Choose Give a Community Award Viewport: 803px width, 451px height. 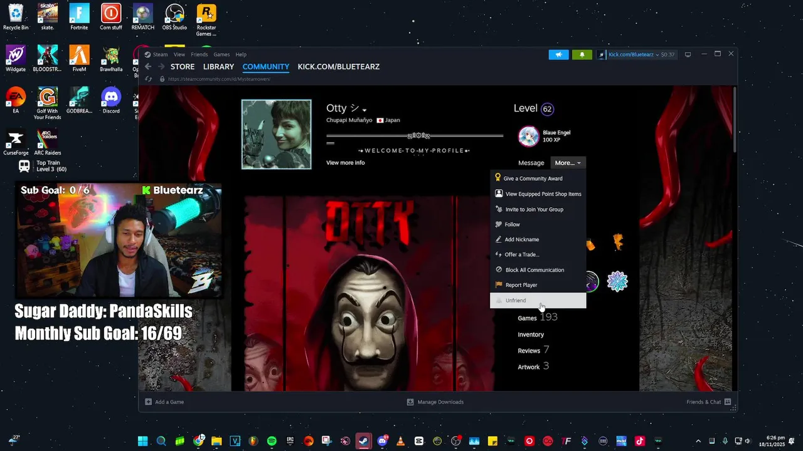[x=538, y=179]
